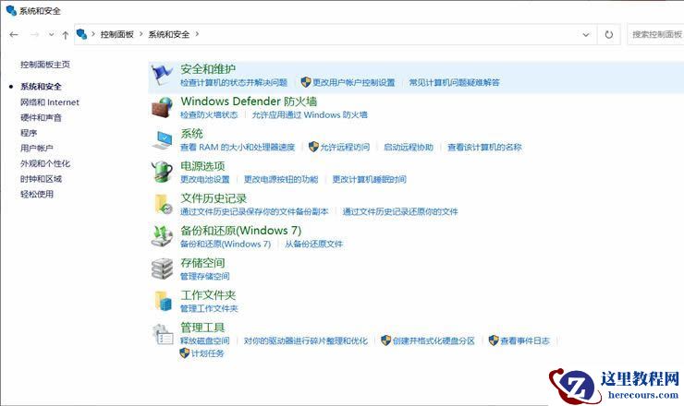Open 网络和 Internet category in sidebar
Image resolution: width=684 pixels, height=406 pixels.
[50, 102]
